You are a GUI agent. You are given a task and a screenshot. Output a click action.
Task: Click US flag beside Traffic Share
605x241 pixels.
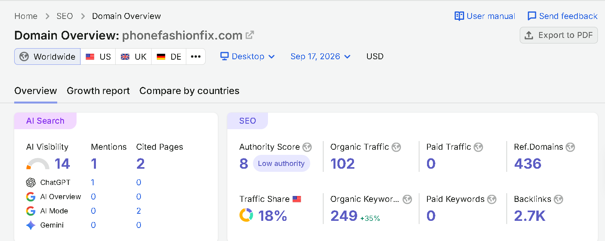pos(297,199)
